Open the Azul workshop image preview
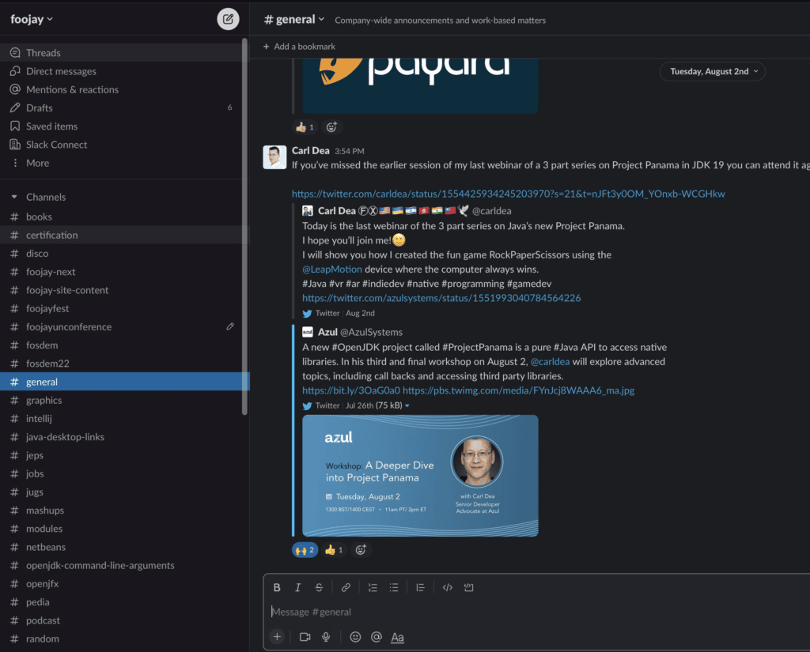This screenshot has height=652, width=810. coord(420,476)
